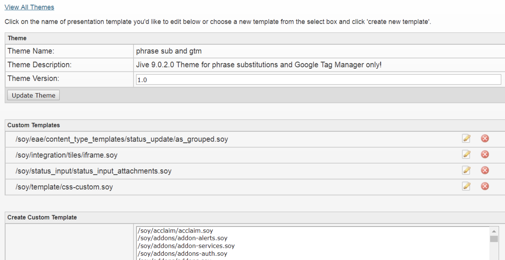The height and width of the screenshot is (260, 505).
Task: Open the /soy/template/css-custom.soy template name
Action: click(64, 187)
